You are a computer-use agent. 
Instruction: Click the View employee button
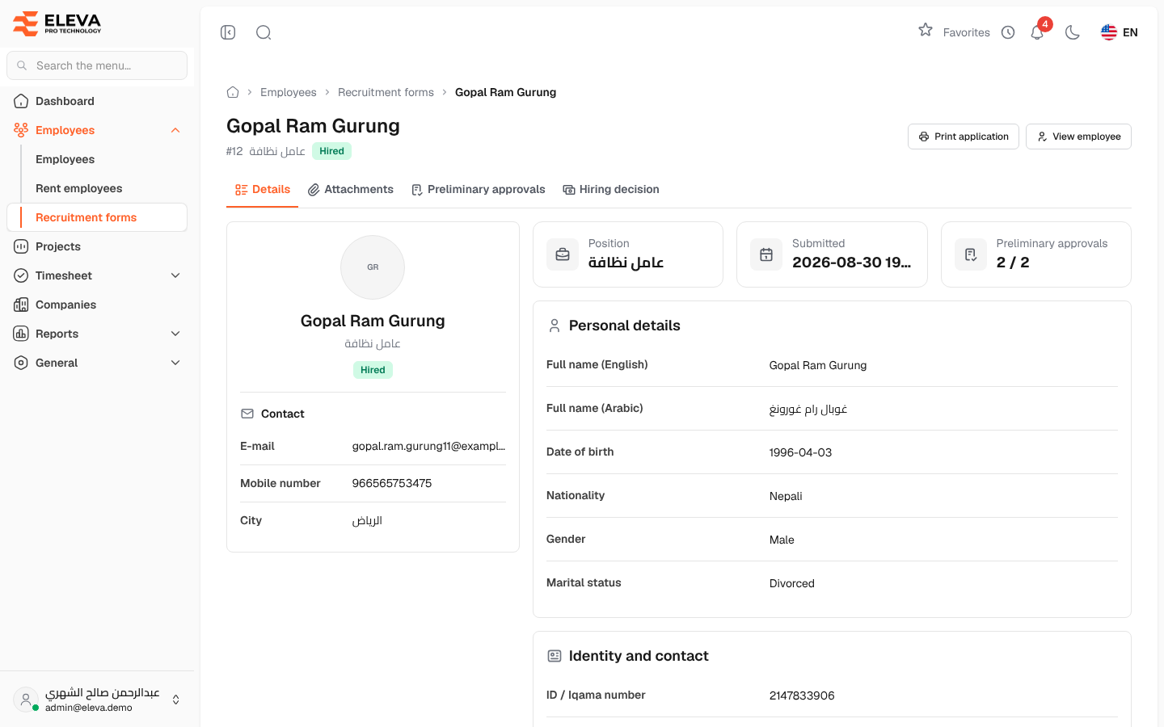tap(1078, 137)
